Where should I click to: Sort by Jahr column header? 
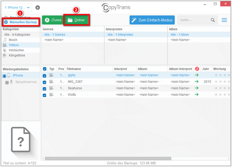click(x=206, y=69)
